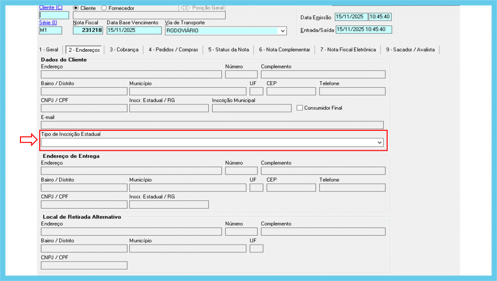Select the Fornecedor radio button
Viewport: 497px width, 281px height.
104,8
